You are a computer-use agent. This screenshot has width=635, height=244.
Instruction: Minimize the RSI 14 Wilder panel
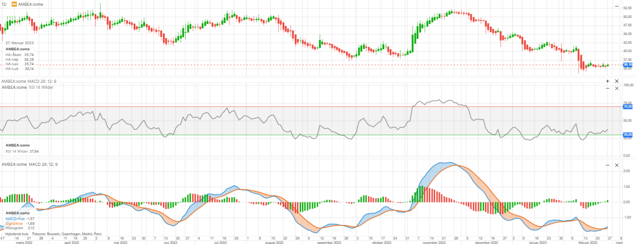click(607, 88)
